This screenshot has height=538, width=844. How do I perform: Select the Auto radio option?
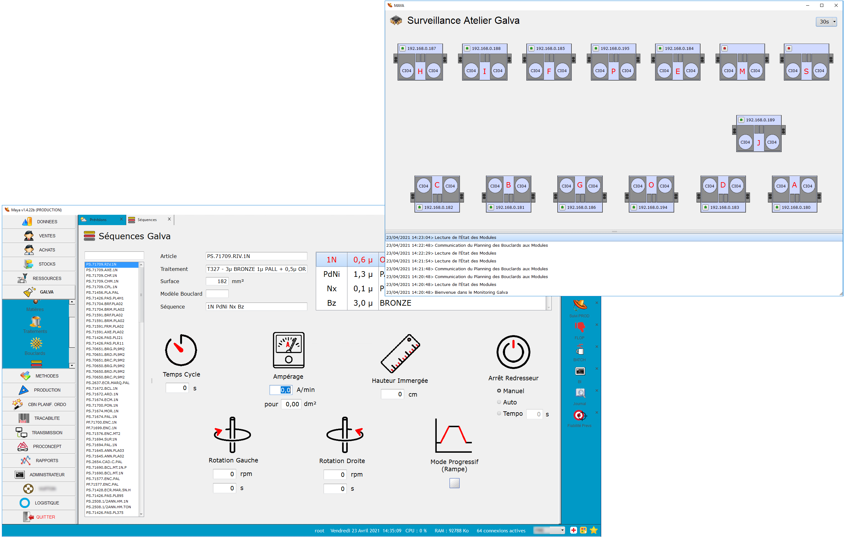[499, 402]
